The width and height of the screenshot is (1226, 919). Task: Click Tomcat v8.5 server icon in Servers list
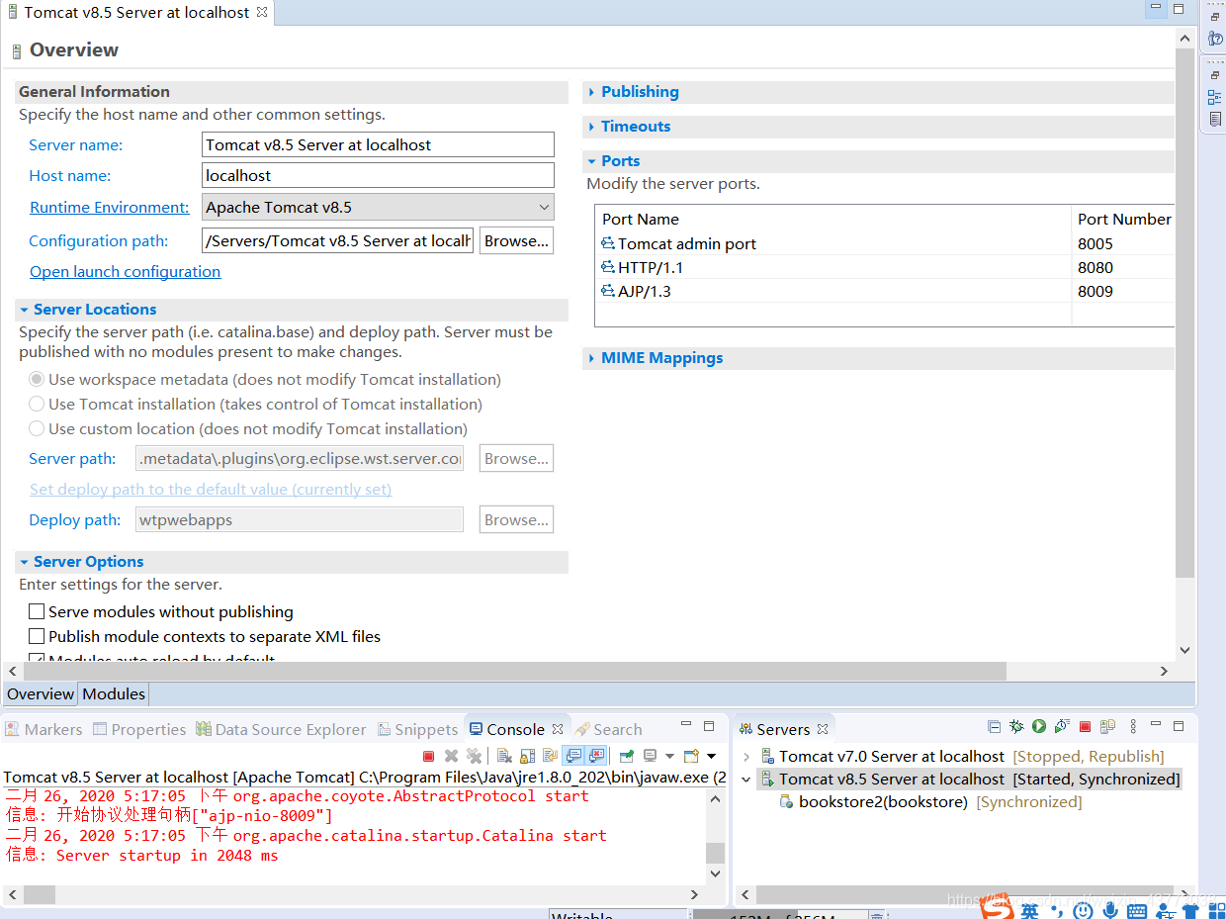(x=767, y=779)
